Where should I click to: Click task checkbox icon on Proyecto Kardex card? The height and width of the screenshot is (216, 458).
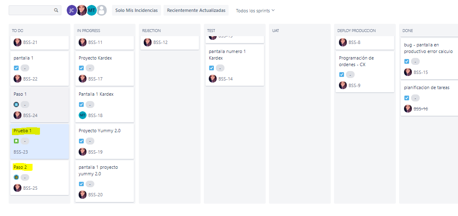[x=82, y=68]
